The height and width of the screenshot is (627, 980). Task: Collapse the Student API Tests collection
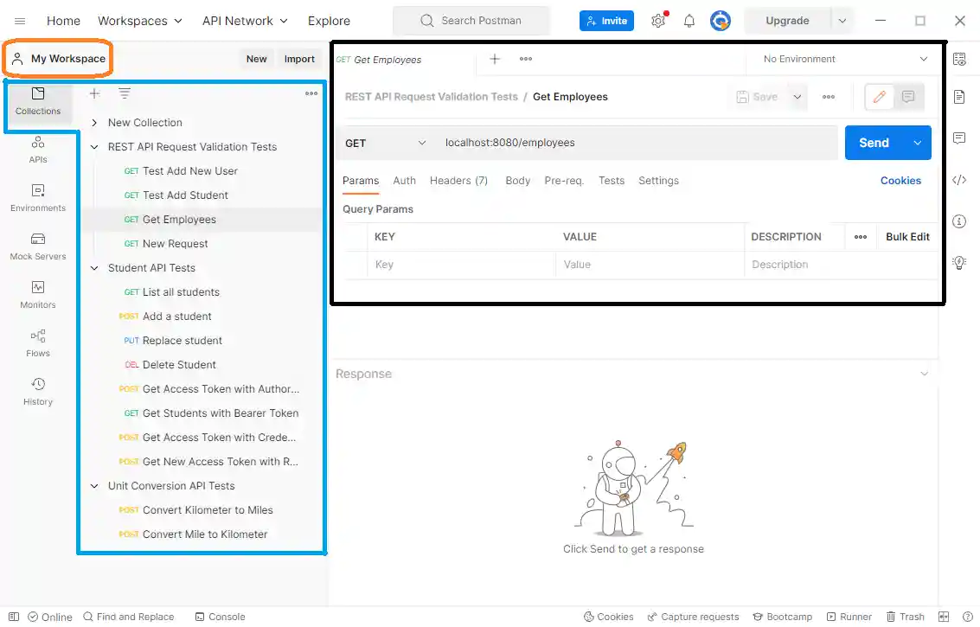point(94,268)
